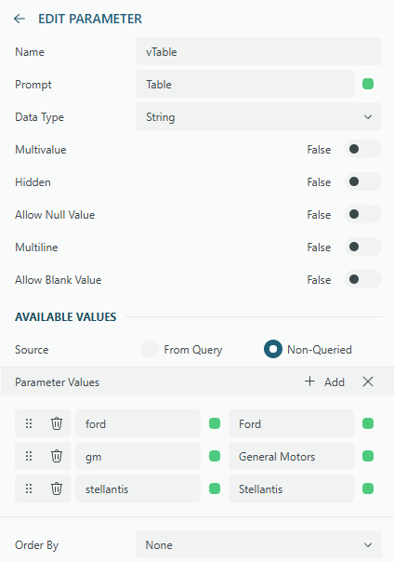The image size is (394, 562).
Task: Click the Data Type label
Action: [39, 117]
